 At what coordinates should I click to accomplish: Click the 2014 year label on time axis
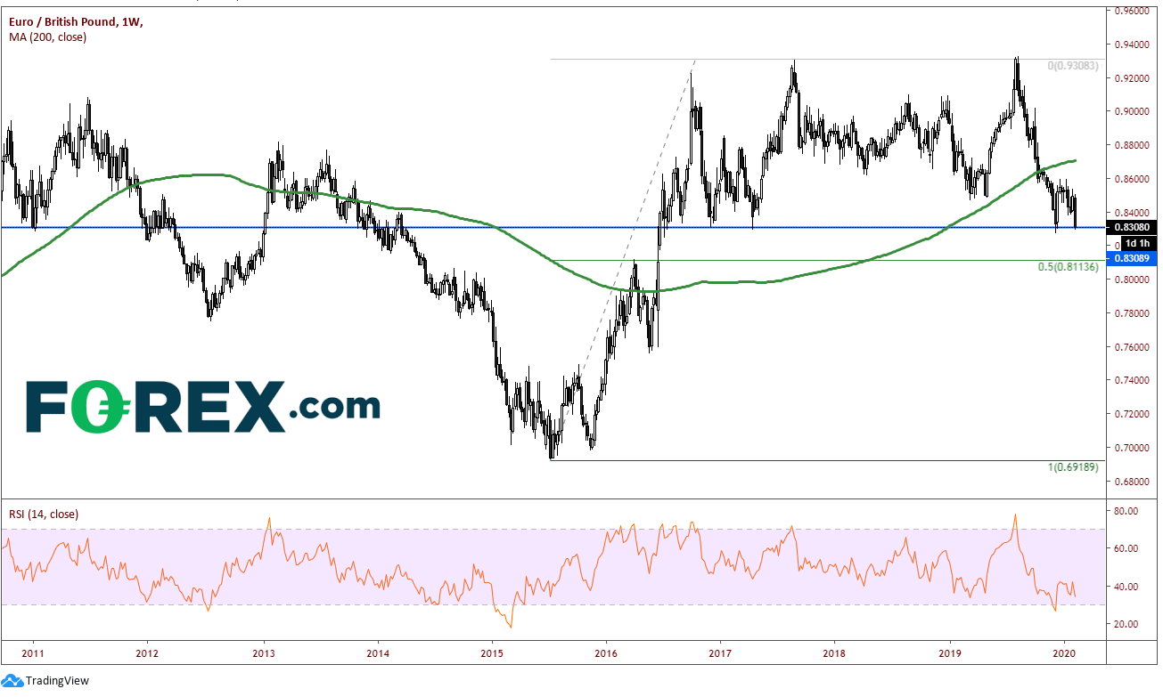(377, 653)
